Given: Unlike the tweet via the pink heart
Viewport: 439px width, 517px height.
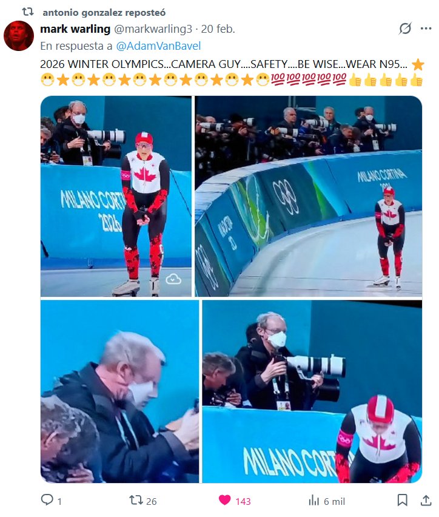Looking at the screenshot, I should [x=225, y=500].
